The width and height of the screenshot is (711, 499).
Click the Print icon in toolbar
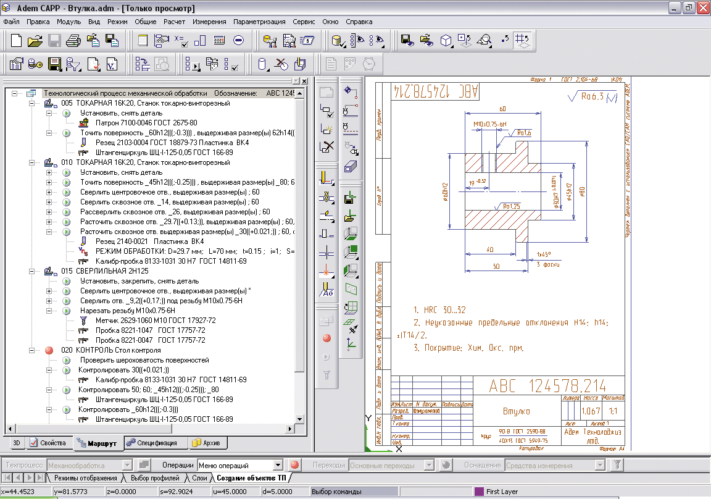[73, 41]
